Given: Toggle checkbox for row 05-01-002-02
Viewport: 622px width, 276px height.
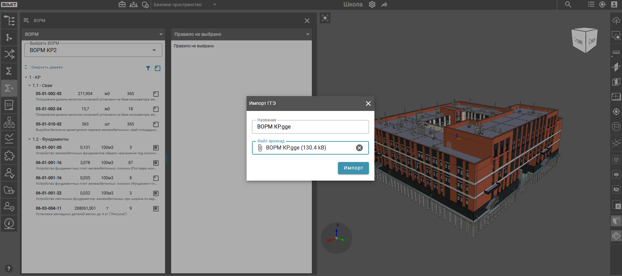Looking at the screenshot, I should pos(156,94).
